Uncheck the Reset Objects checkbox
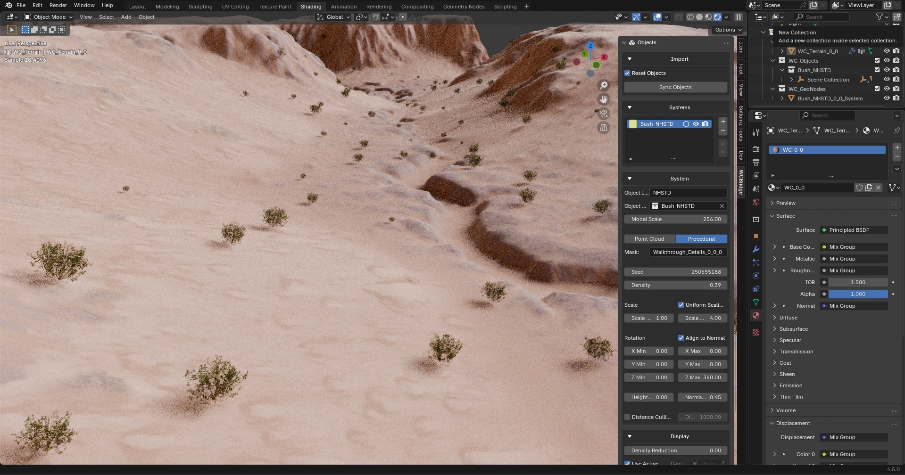Image resolution: width=905 pixels, height=475 pixels. pyautogui.click(x=627, y=73)
